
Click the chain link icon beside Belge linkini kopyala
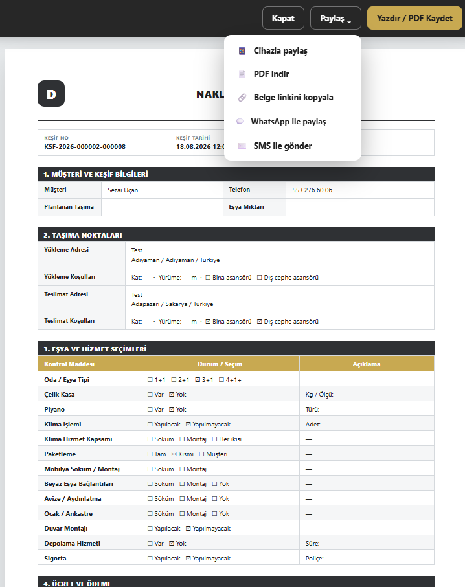pos(242,98)
